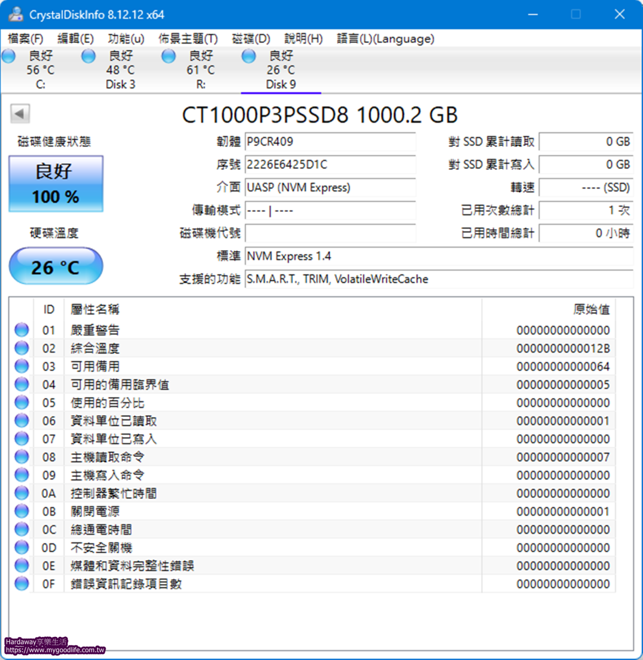Image resolution: width=643 pixels, height=660 pixels.
Task: Click raw value 00000000000007 of 主機讀取命令
Action: [x=563, y=458]
